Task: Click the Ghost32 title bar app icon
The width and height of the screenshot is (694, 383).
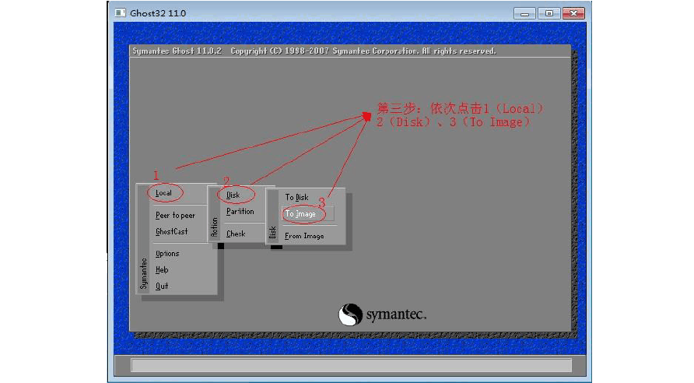Action: (120, 12)
